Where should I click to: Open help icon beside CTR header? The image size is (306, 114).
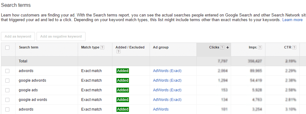[x=294, y=48]
